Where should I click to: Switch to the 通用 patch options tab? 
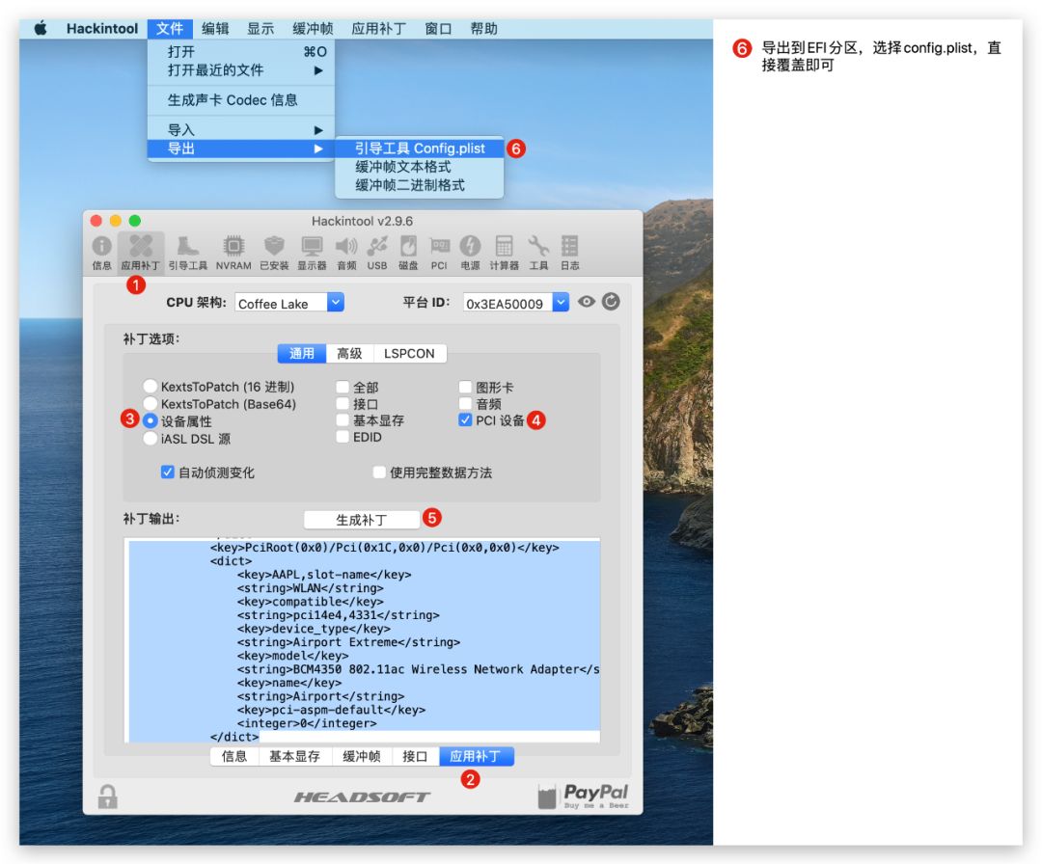point(302,353)
